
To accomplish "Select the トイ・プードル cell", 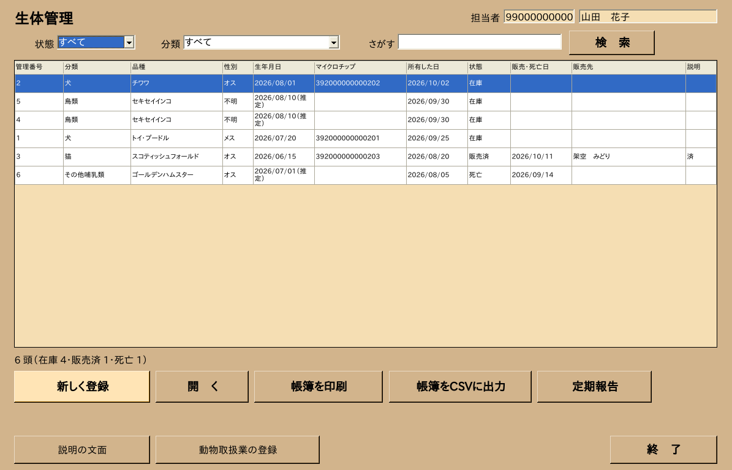I will [176, 138].
